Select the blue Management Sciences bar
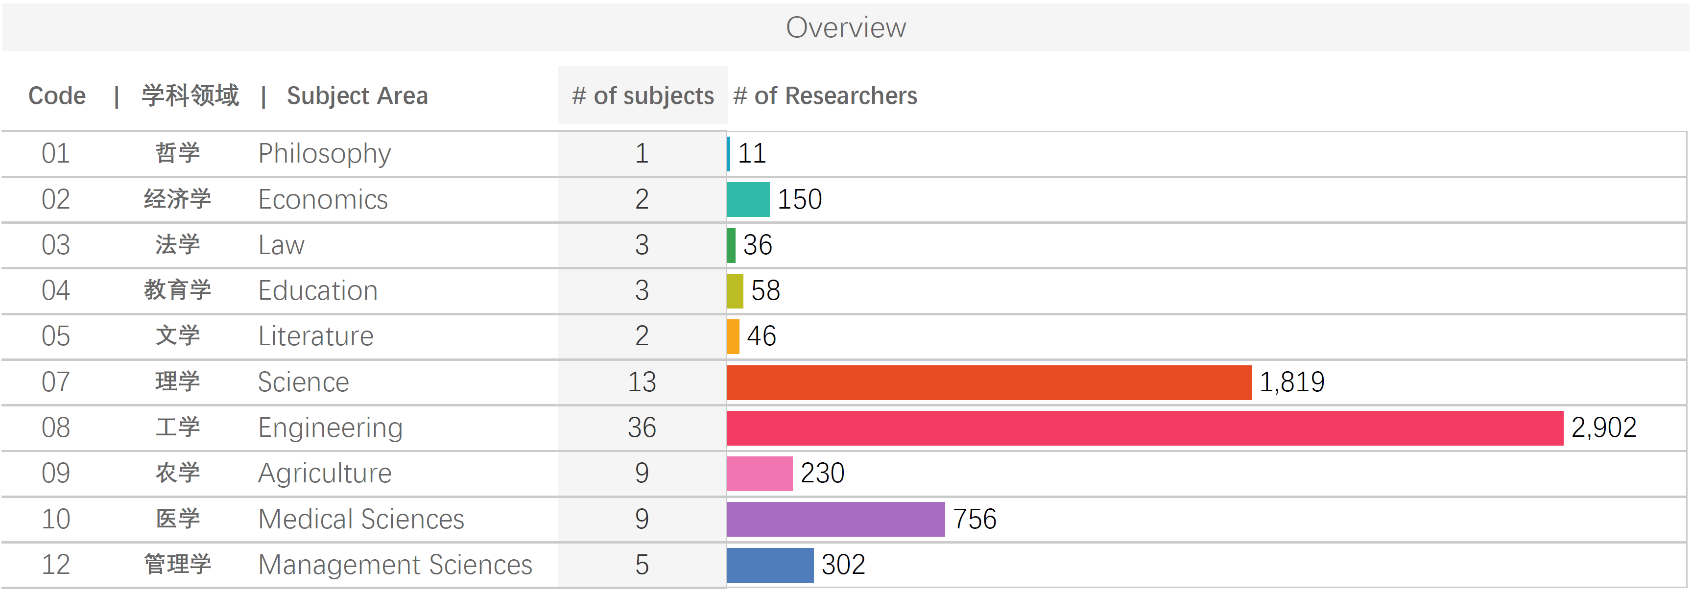 pos(770,565)
